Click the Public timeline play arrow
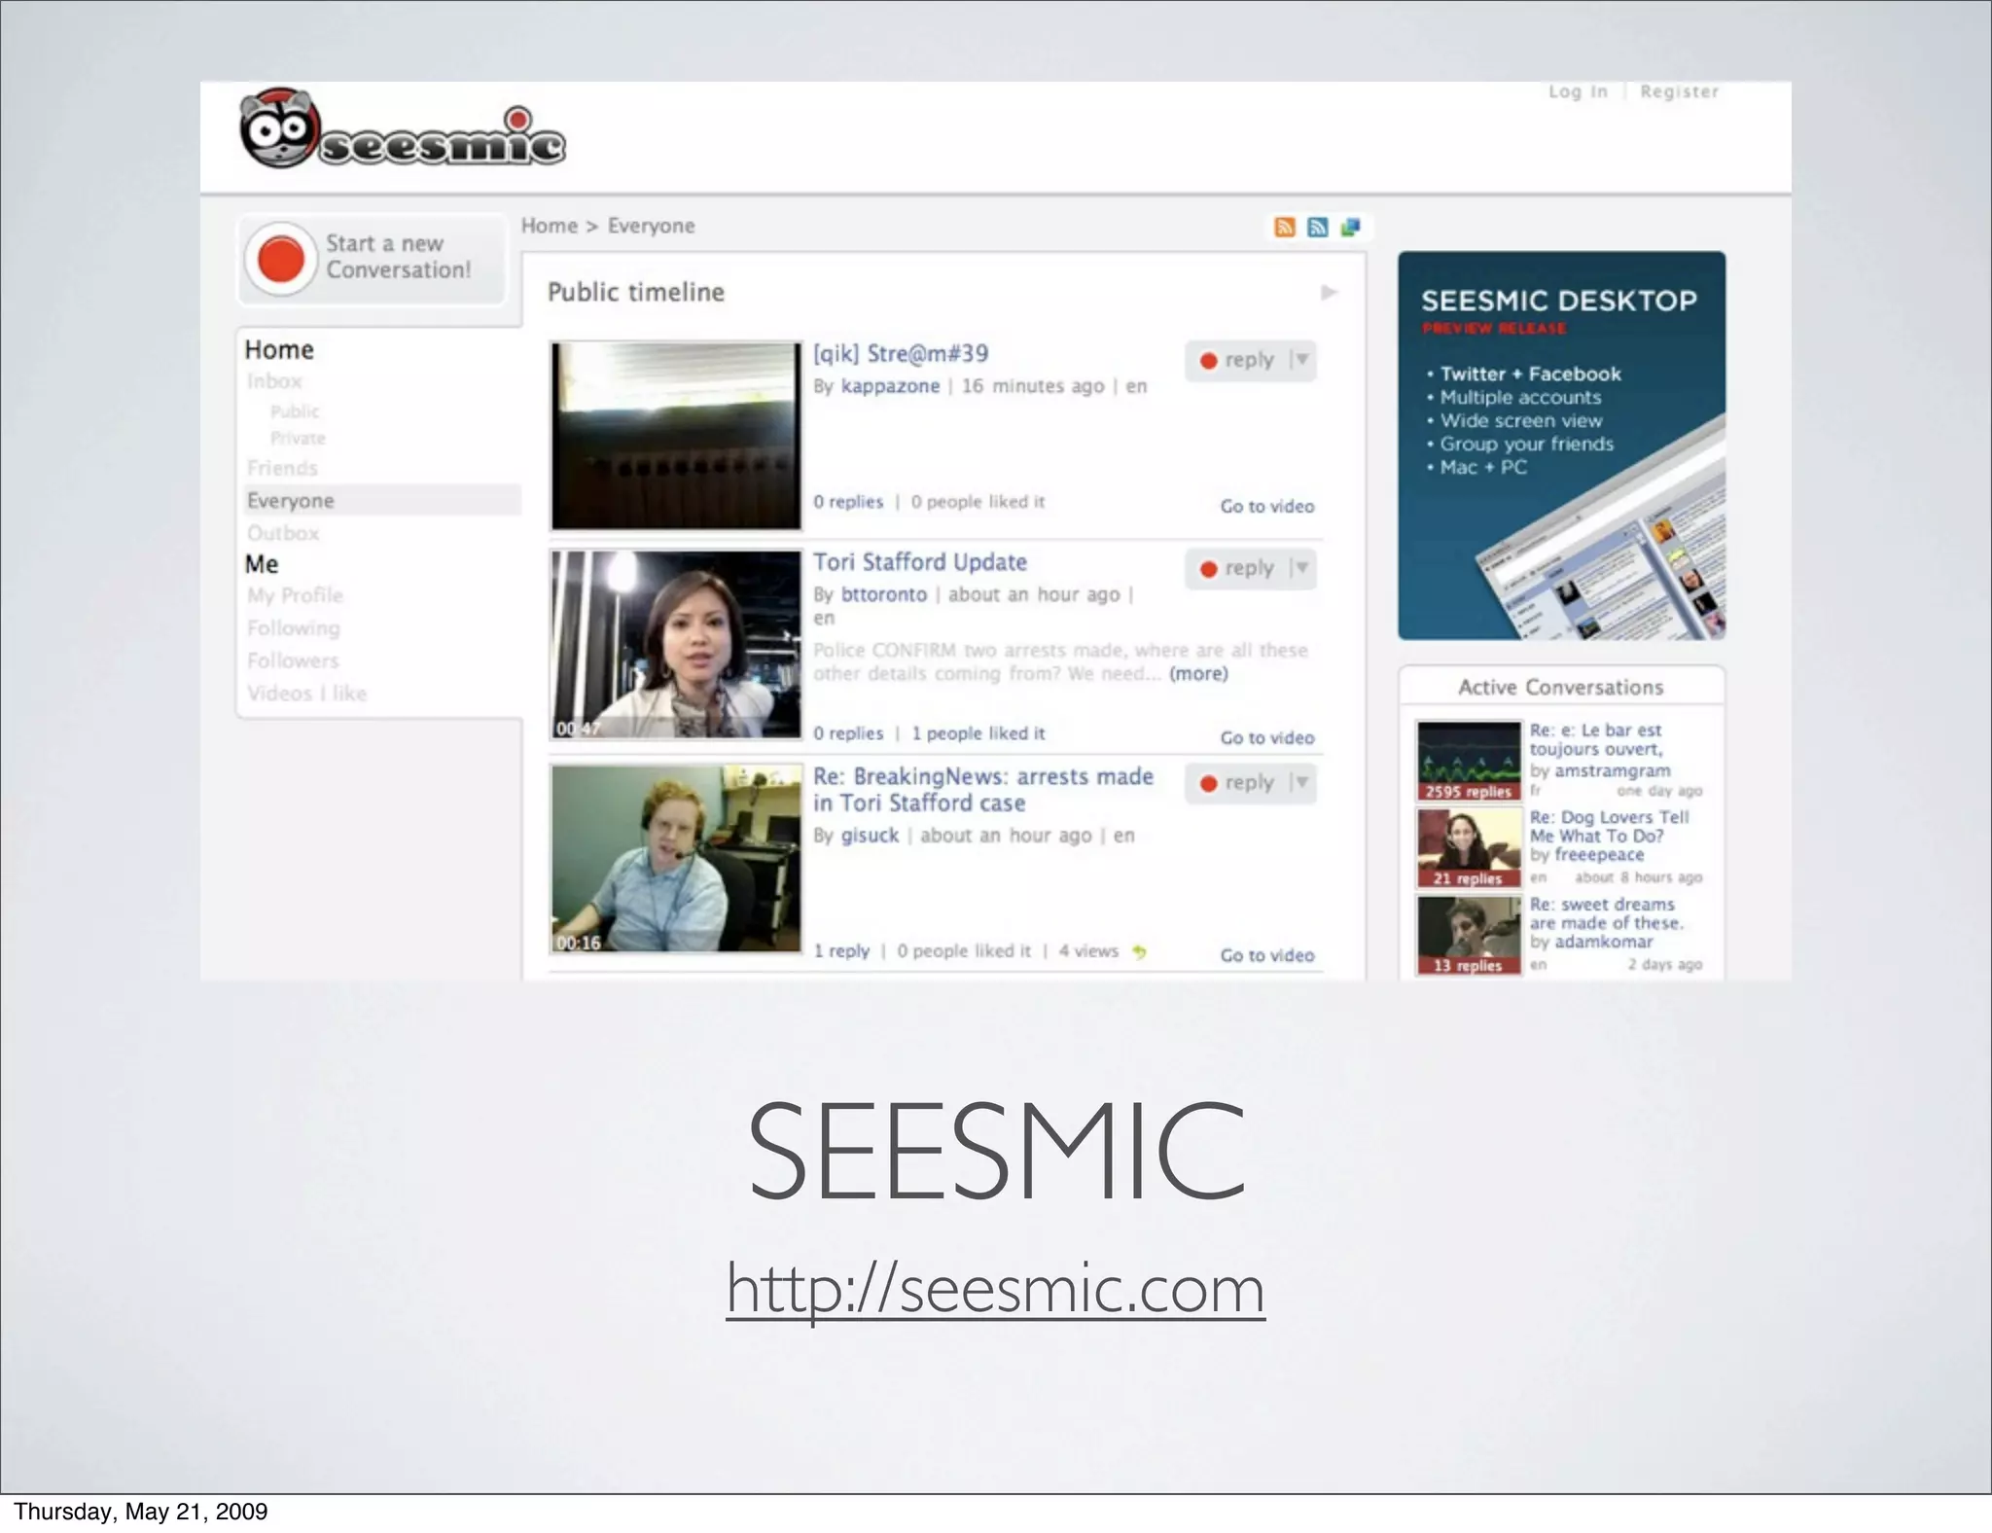This screenshot has height=1533, width=1992. (1329, 293)
